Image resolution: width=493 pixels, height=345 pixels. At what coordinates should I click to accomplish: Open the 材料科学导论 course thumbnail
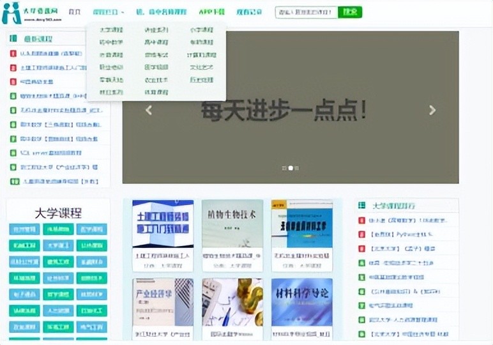point(301,302)
